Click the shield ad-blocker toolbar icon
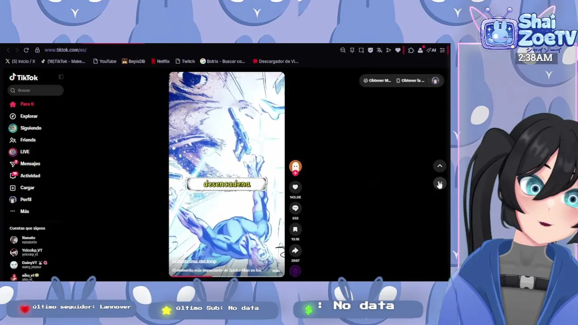The width and height of the screenshot is (578, 325). tap(370, 50)
